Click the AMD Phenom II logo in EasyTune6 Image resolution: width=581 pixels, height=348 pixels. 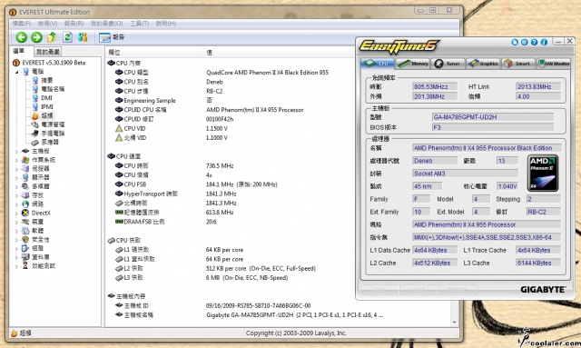[x=543, y=174]
